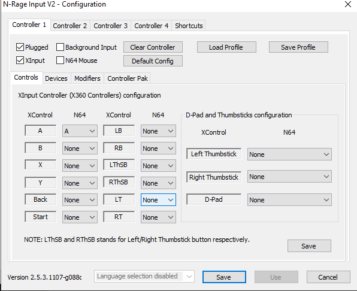
Task: Click the XControl X field
Action: 40,165
